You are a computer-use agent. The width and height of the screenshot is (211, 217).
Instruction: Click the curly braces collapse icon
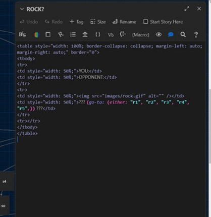tap(98, 35)
